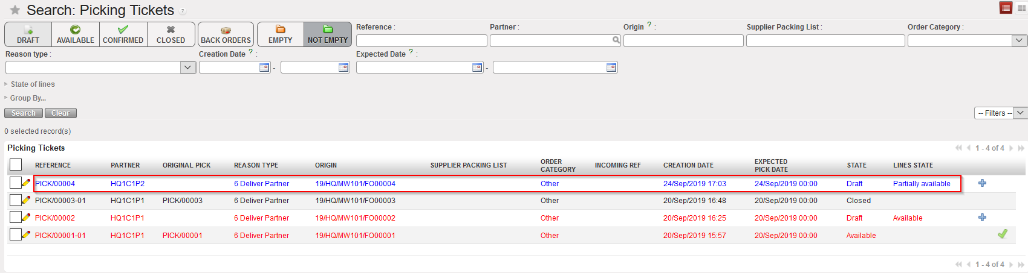Expand the State of lines section
1028x273 pixels.
point(33,84)
